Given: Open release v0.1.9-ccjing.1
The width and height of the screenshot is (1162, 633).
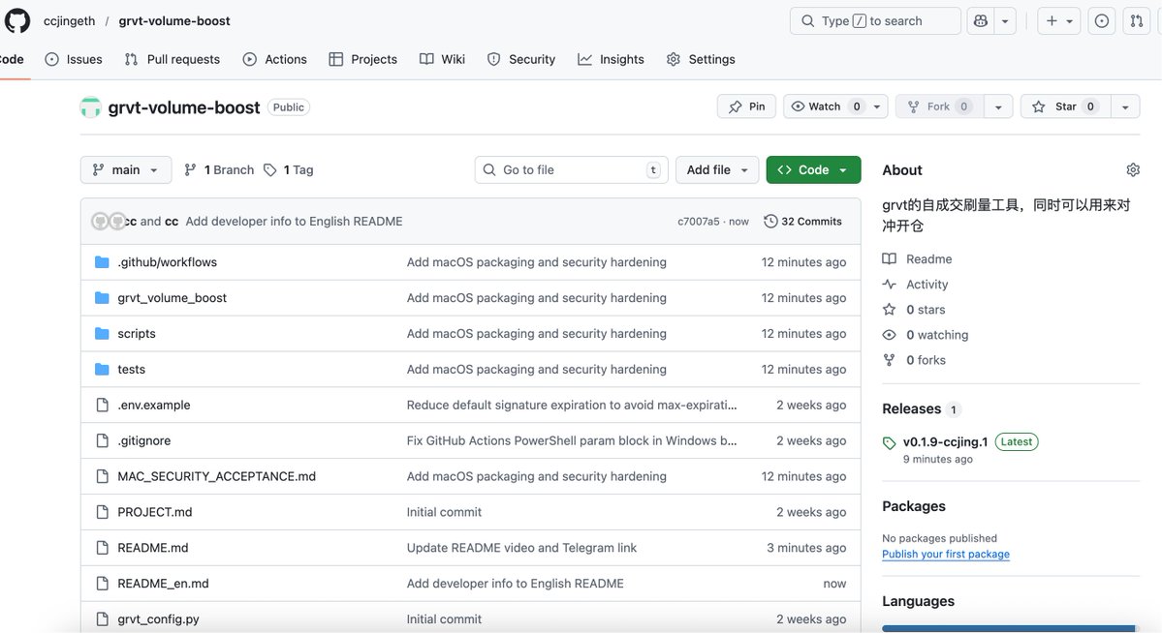Looking at the screenshot, I should pyautogui.click(x=945, y=442).
